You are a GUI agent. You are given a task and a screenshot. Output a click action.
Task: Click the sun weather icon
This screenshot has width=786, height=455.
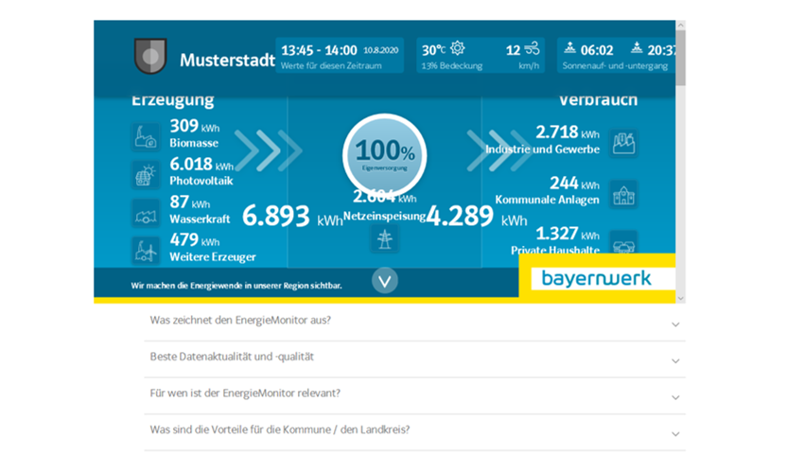[457, 48]
